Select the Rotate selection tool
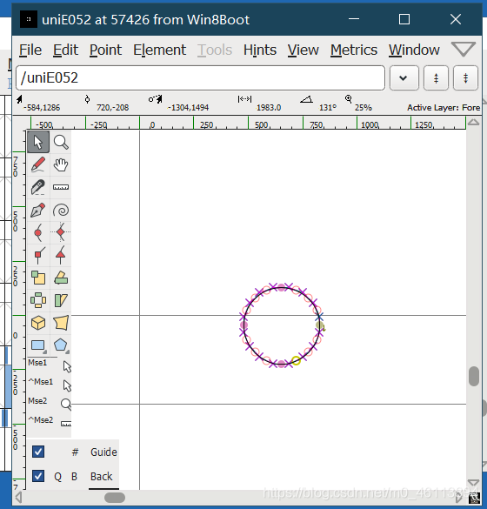 (61, 278)
